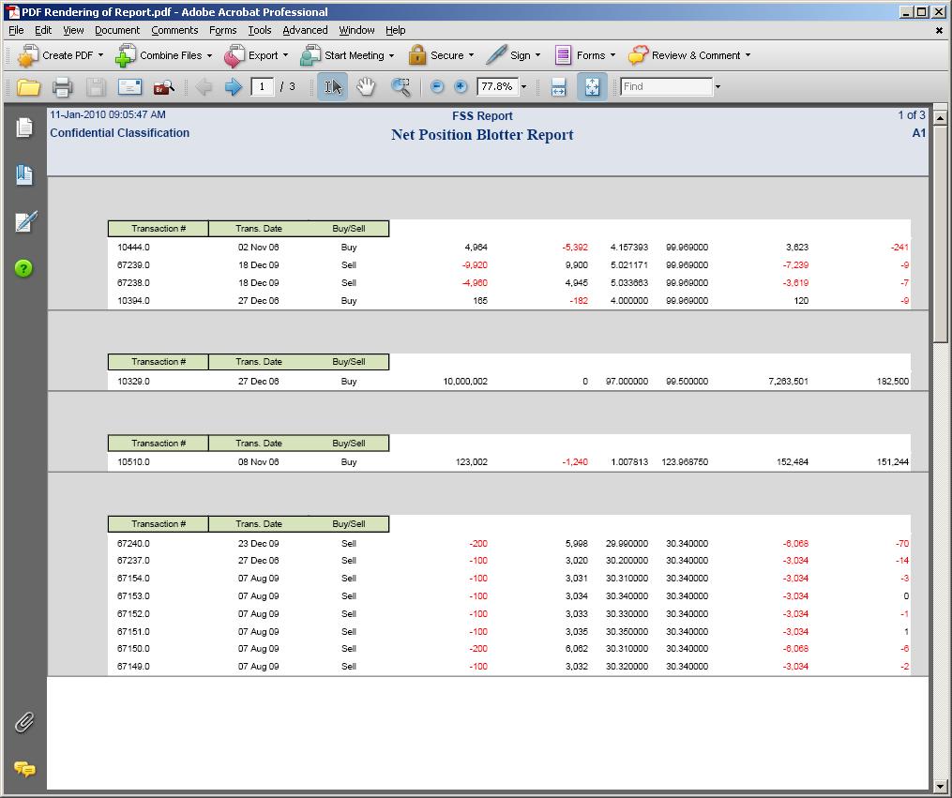952x798 pixels.
Task: Click the Fit Page icon
Action: (x=592, y=87)
